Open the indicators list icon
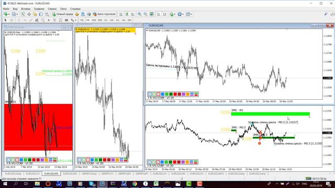This screenshot has width=335, height=188. (171, 14)
